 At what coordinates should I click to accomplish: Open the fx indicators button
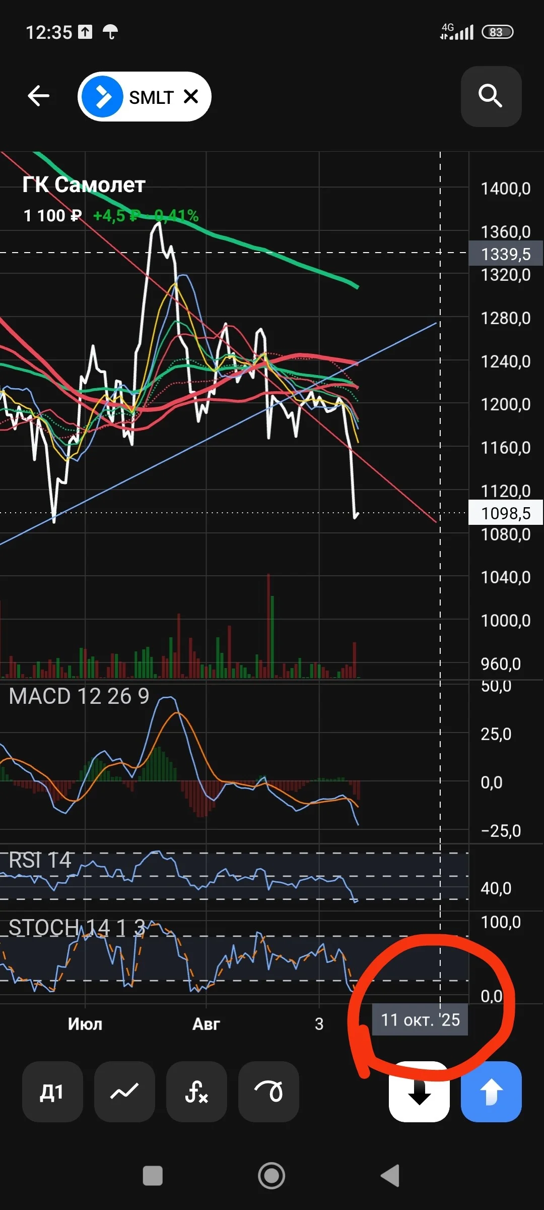(196, 1092)
